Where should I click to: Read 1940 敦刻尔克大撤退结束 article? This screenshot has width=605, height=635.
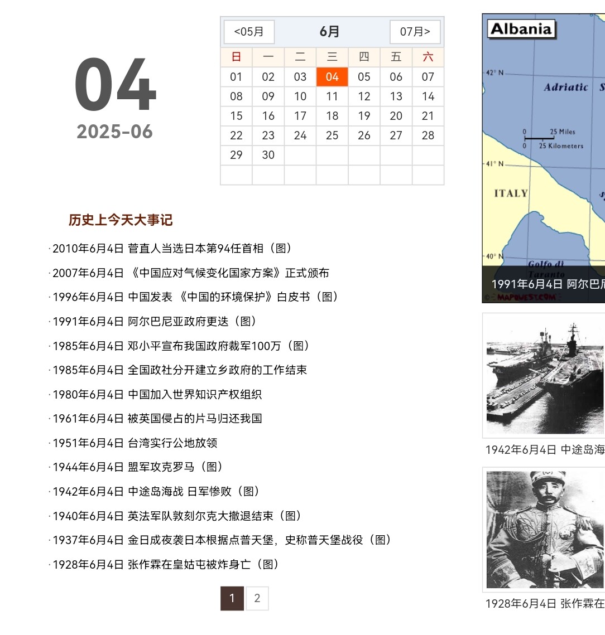point(177,516)
